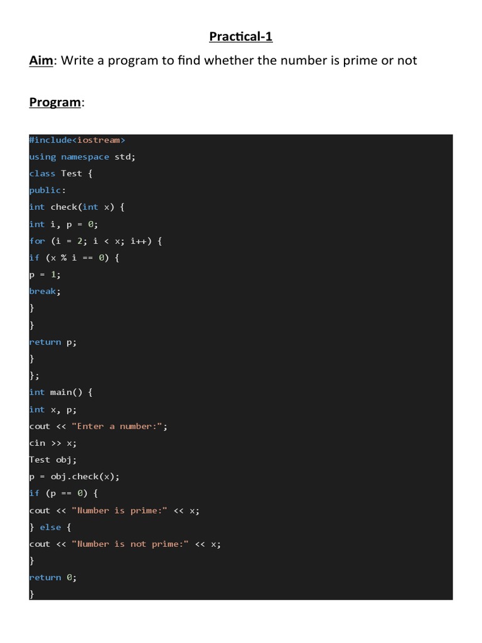Click the 'public:' keyword line
The width and height of the screenshot is (482, 643).
(47, 191)
